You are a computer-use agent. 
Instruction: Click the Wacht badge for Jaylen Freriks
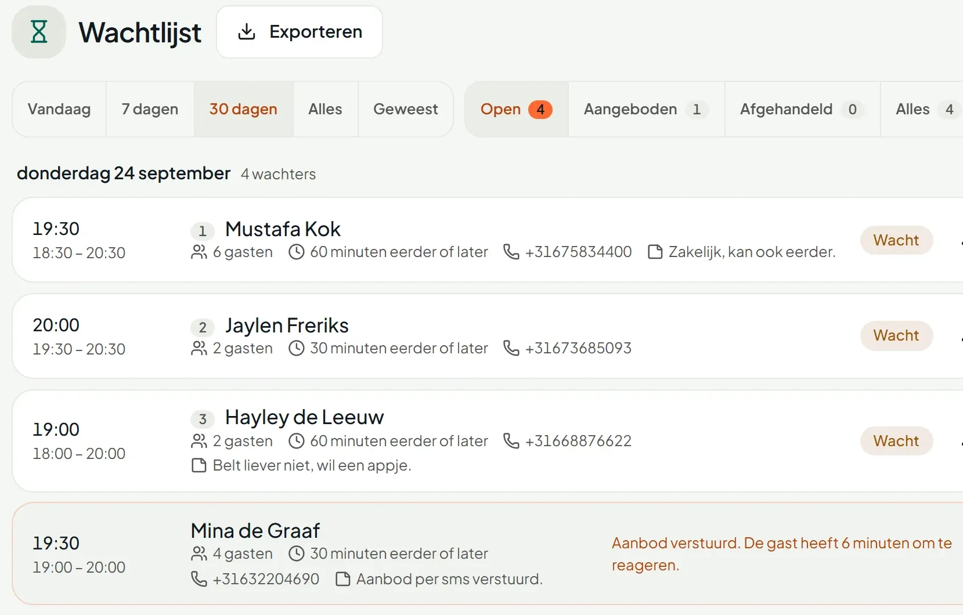[x=896, y=335]
